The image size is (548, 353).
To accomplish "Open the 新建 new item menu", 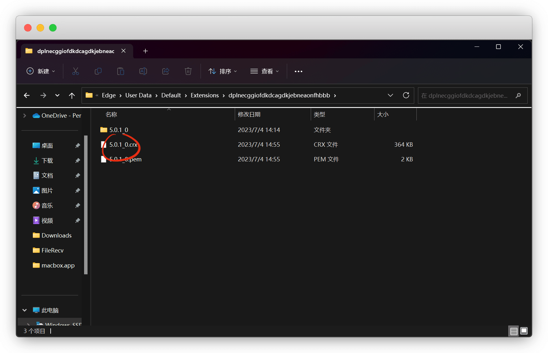I will (41, 71).
